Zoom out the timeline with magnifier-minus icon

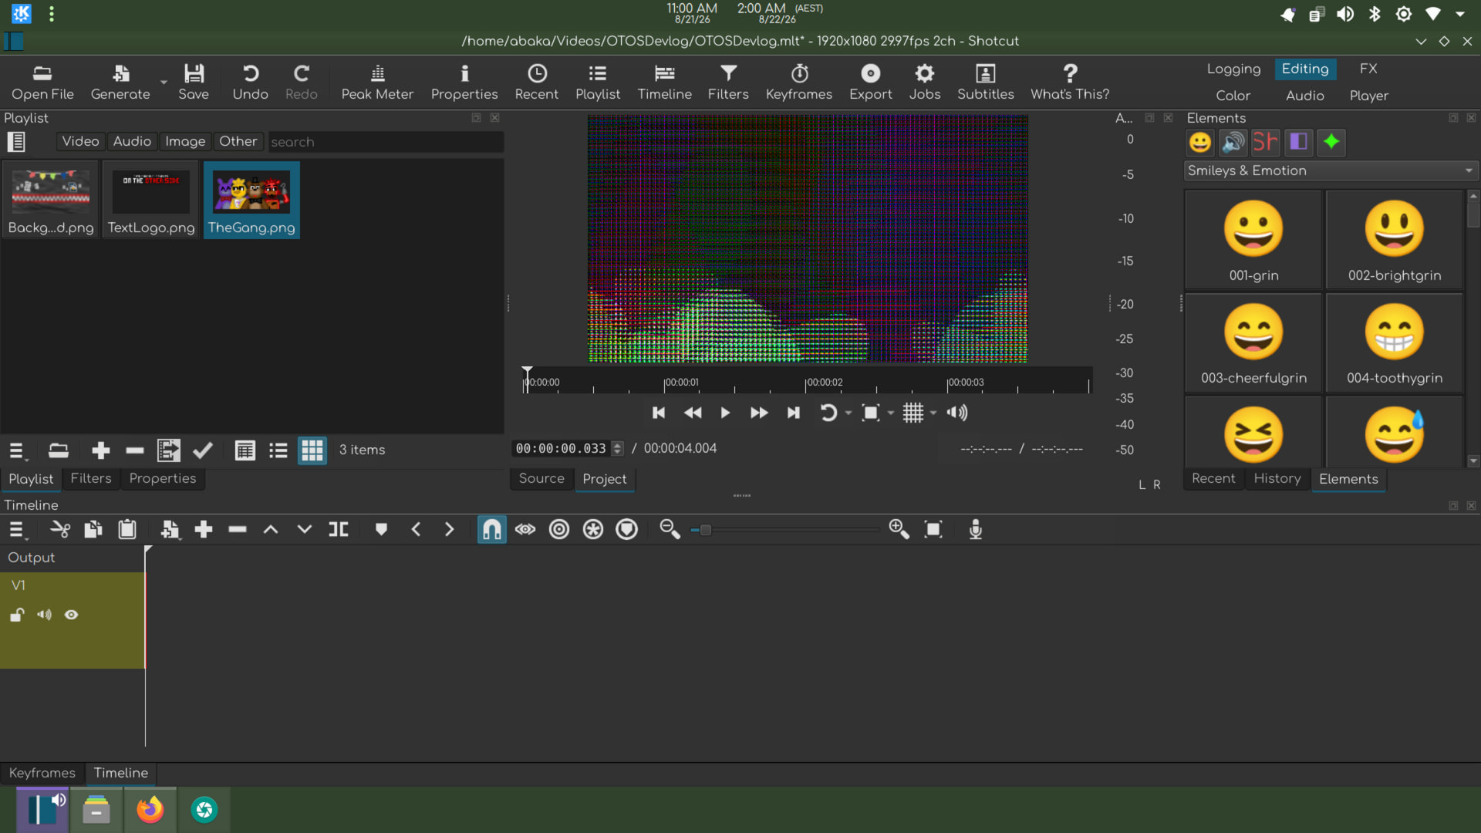click(x=670, y=529)
